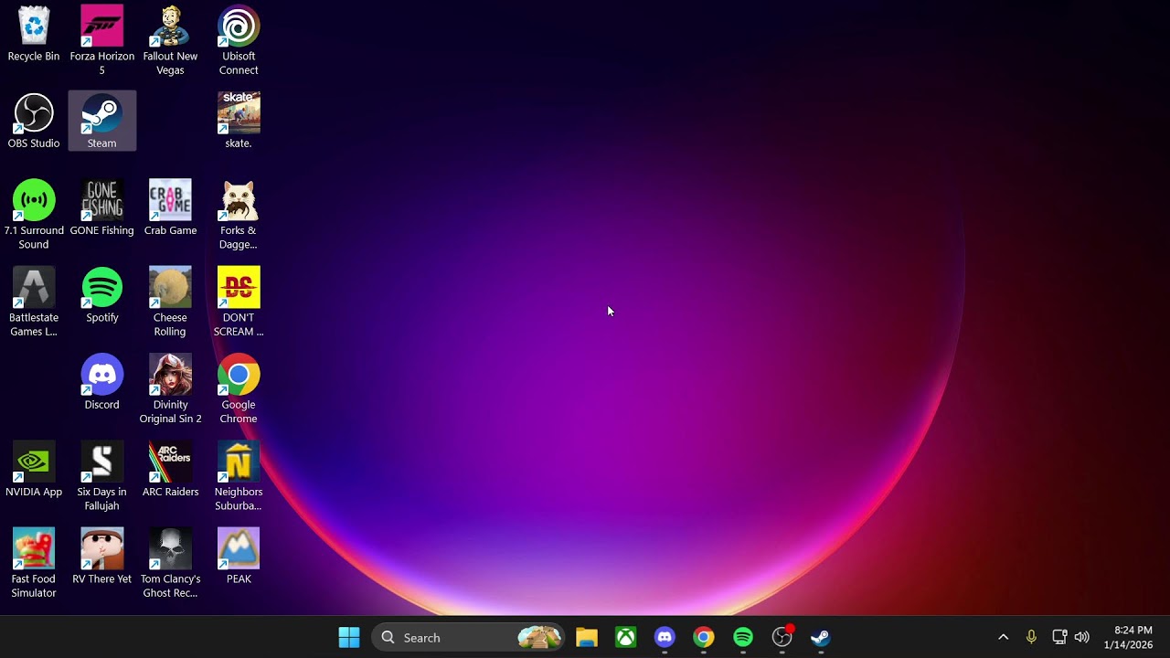Select Divinity Original Sin 2 icon
The height and width of the screenshot is (658, 1170).
coord(170,389)
